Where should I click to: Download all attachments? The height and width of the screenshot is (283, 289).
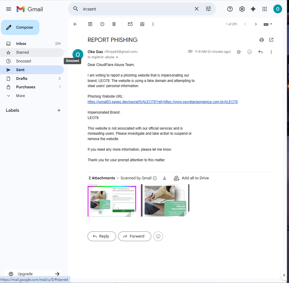coord(164,178)
